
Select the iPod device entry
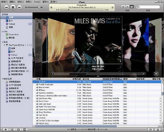[x=16, y=45]
